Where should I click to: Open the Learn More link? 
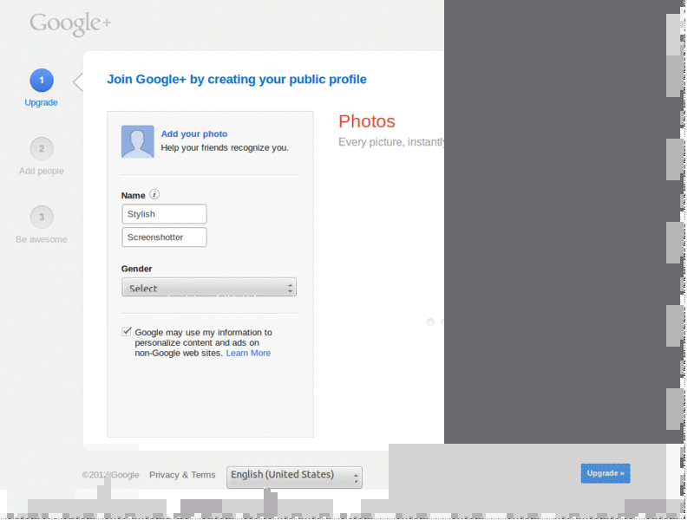tap(248, 354)
